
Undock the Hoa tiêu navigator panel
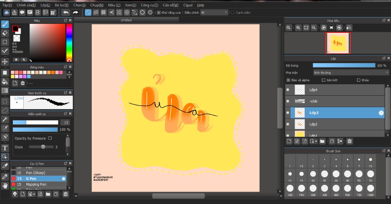pyautogui.click(x=384, y=21)
